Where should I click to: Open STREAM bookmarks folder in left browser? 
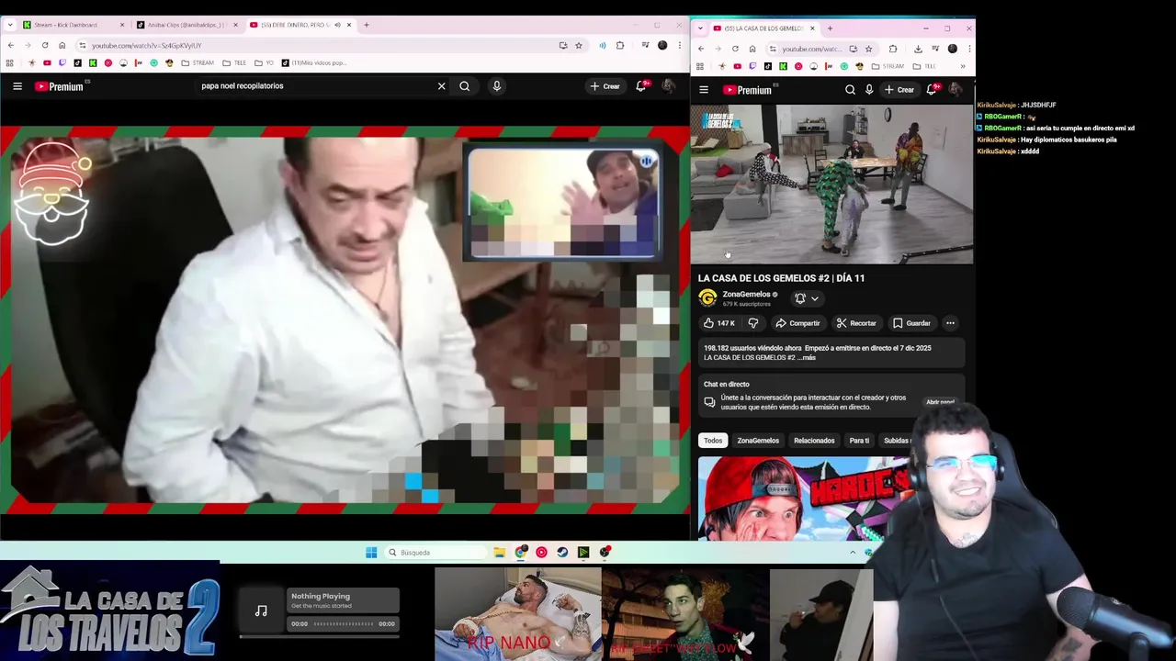click(198, 63)
